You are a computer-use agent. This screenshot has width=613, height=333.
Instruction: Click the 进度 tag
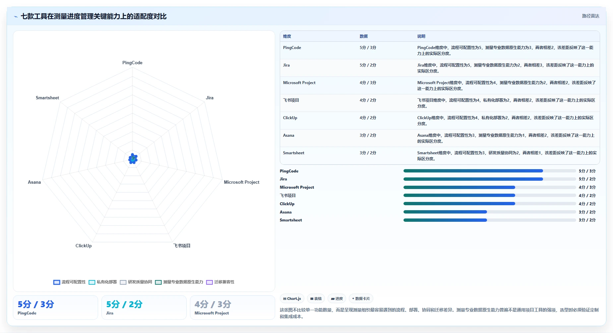click(337, 299)
